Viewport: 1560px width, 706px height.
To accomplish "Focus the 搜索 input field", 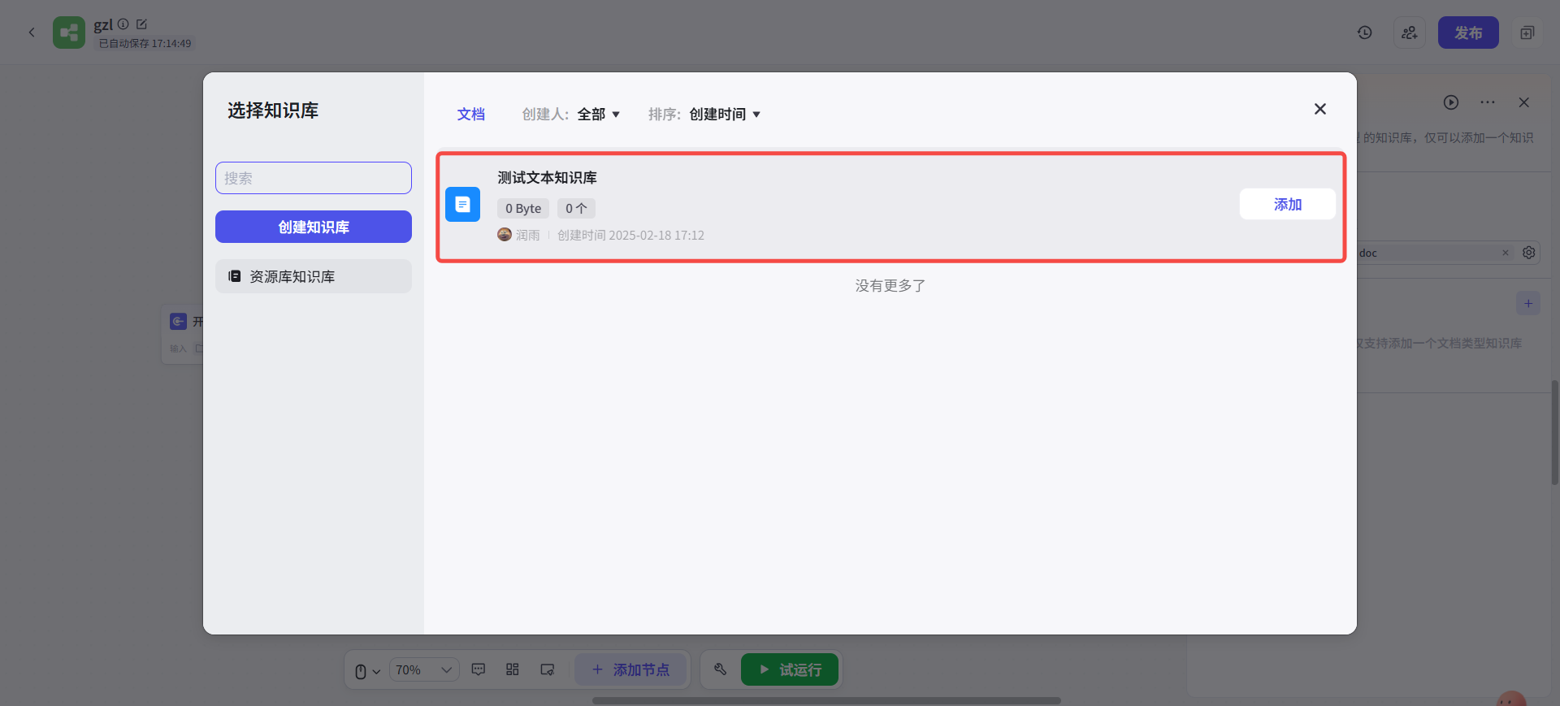I will [314, 178].
